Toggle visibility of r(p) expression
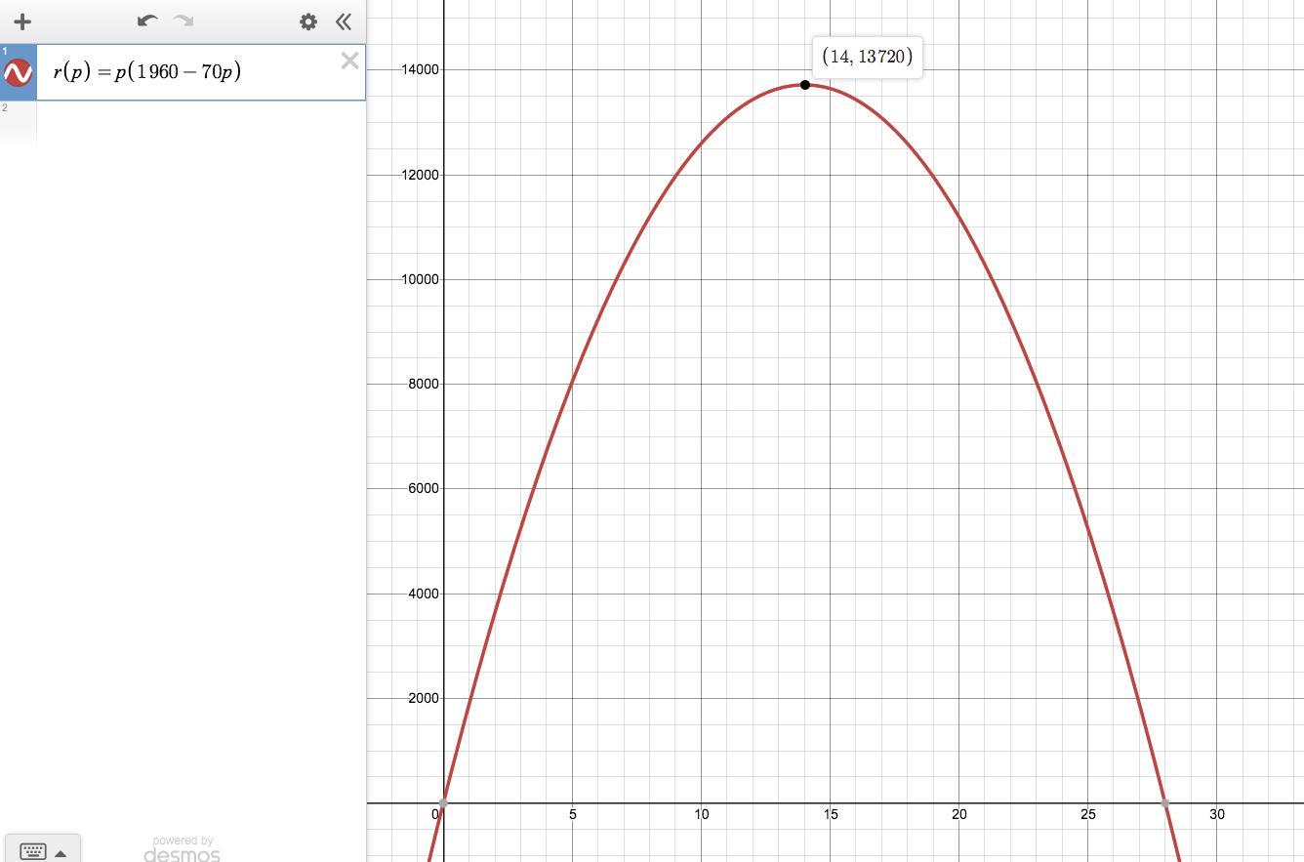1304x862 pixels. click(x=18, y=72)
